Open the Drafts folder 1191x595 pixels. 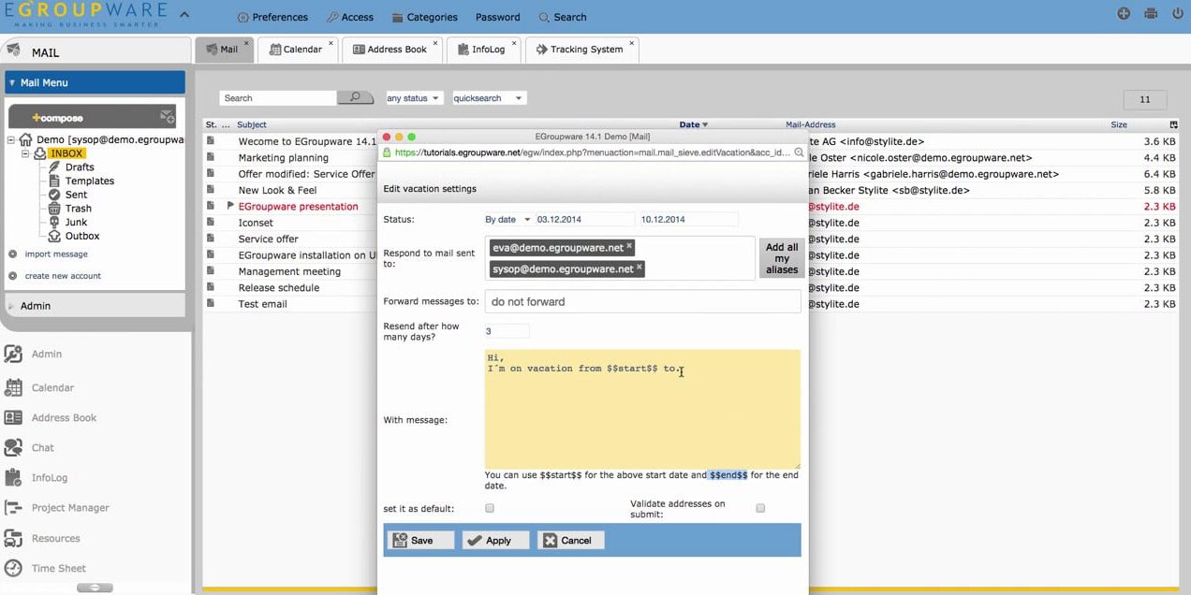80,167
